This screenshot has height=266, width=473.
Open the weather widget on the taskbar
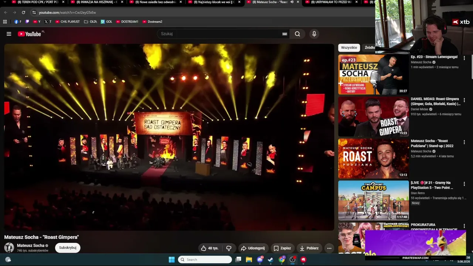pyautogui.click(x=8, y=259)
